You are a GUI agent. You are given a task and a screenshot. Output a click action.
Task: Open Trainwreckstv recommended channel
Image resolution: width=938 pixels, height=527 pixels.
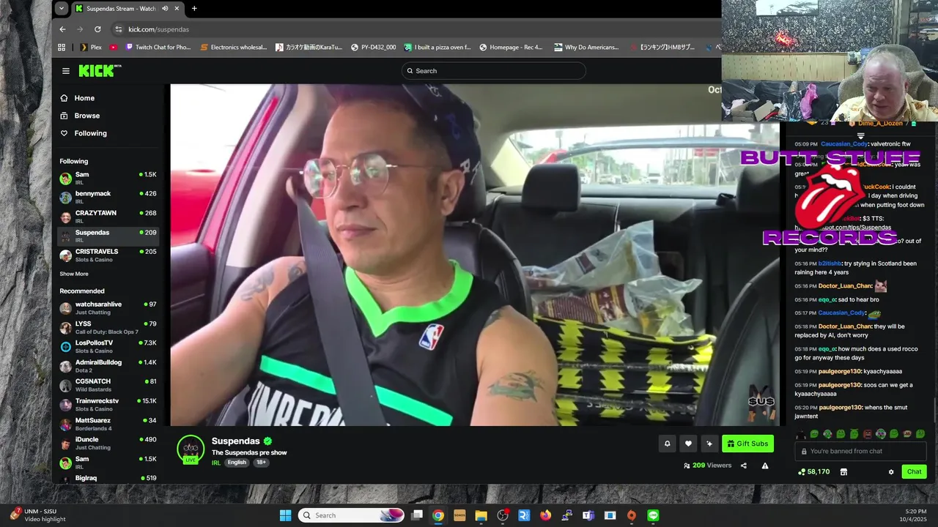click(108, 405)
